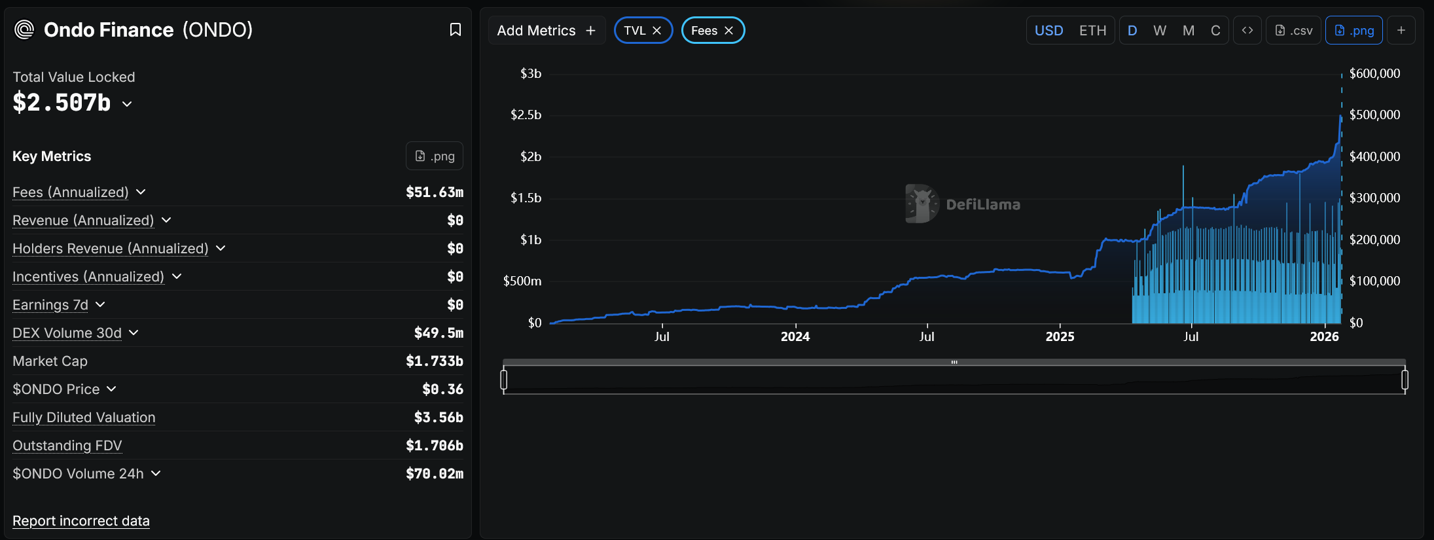Click the Ondo Finance logo icon
The width and height of the screenshot is (1434, 540).
pos(24,29)
